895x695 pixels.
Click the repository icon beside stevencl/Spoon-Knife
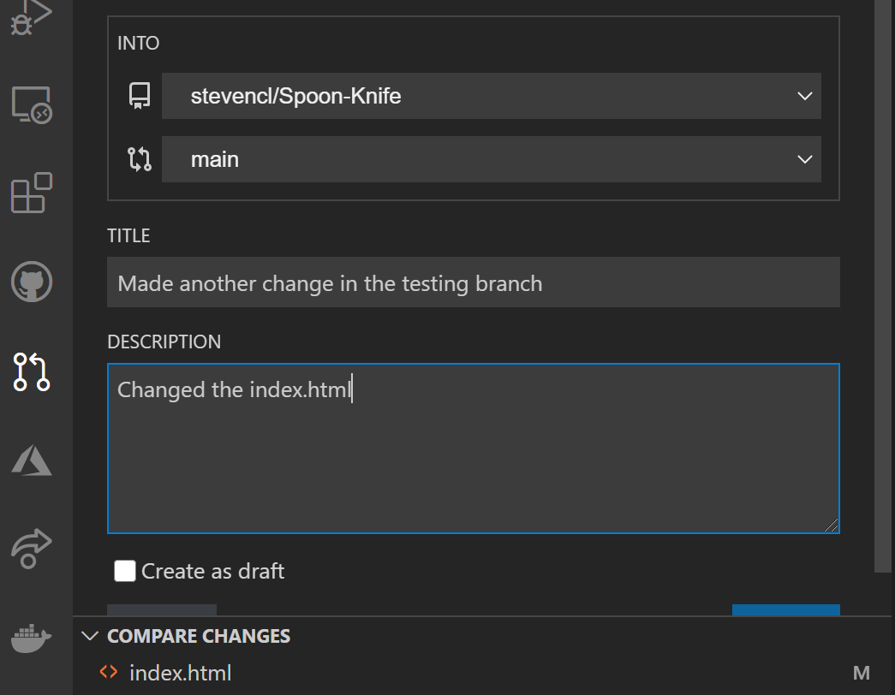[x=140, y=96]
